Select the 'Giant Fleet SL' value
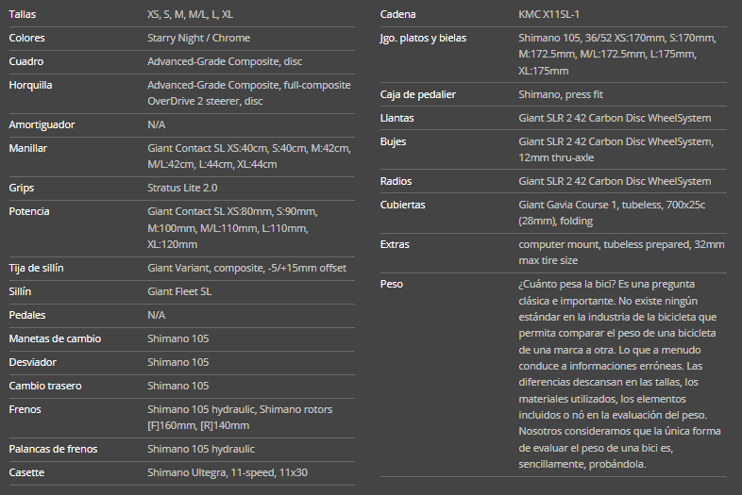Screen dimensions: 742x495 coord(179,291)
